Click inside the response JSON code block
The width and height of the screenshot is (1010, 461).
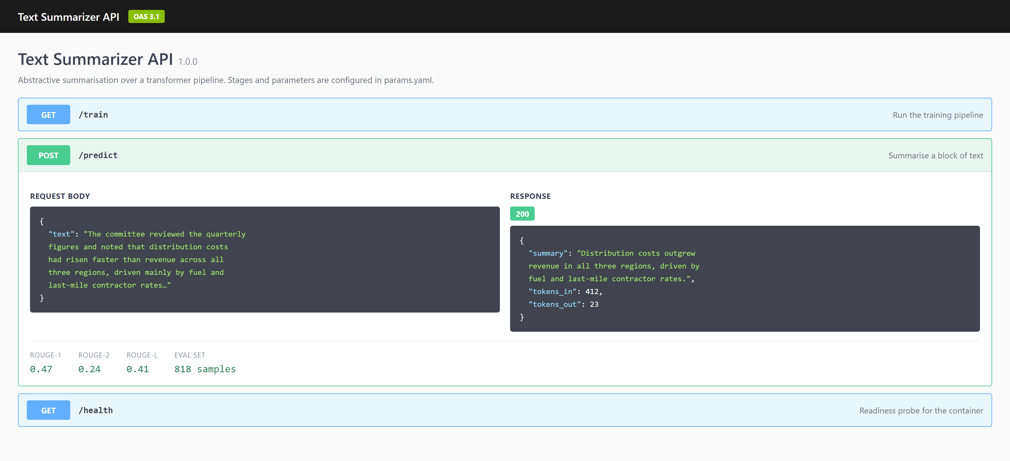coord(745,279)
